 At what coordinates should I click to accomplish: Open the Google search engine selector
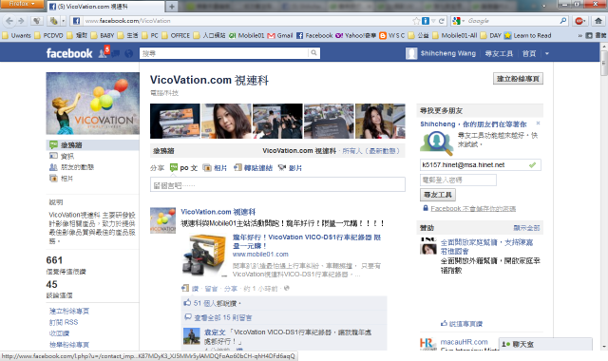pyautogui.click(x=458, y=21)
